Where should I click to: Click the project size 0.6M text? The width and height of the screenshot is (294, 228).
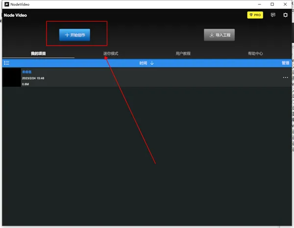point(25,84)
